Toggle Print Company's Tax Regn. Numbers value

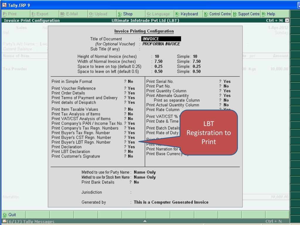(x=131, y=128)
